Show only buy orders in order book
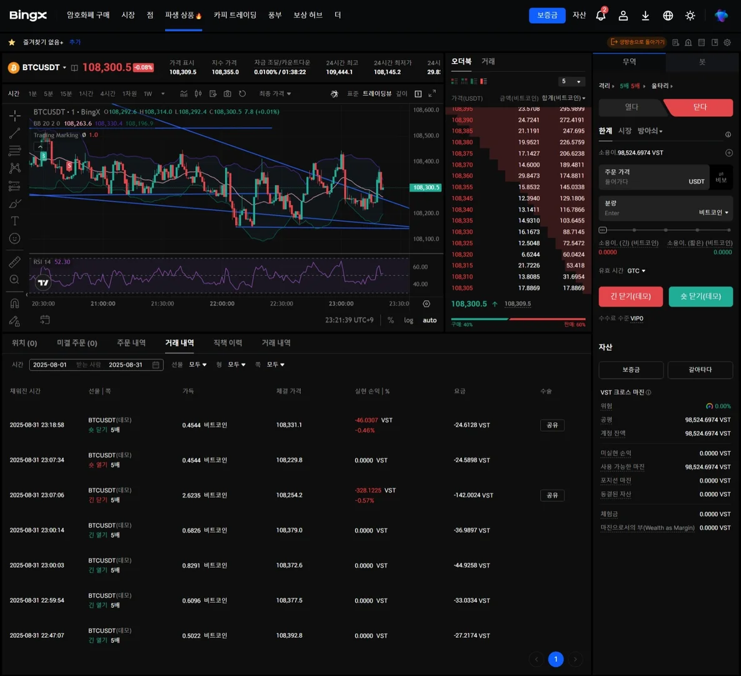The height and width of the screenshot is (676, 741). click(474, 81)
